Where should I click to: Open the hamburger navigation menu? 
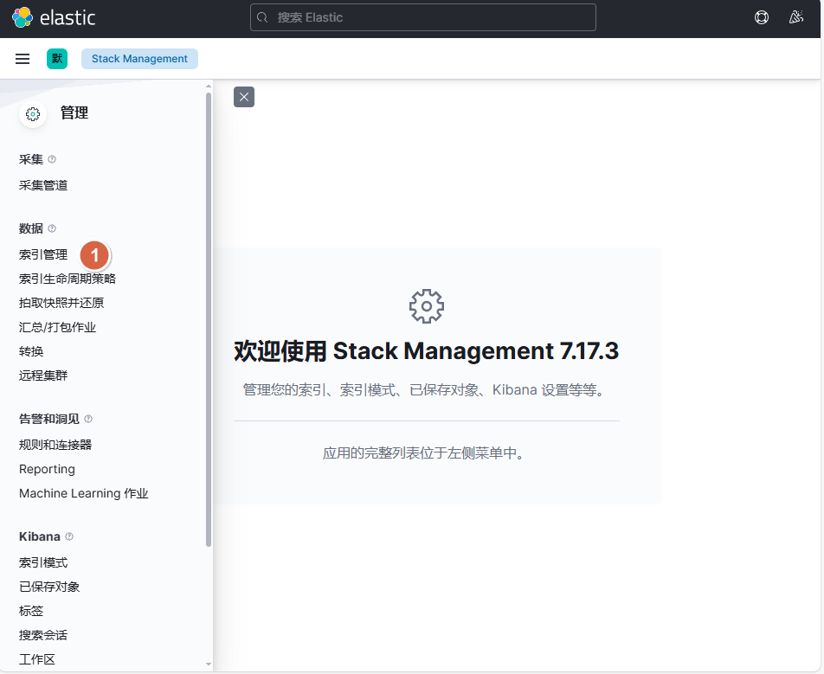pos(23,59)
